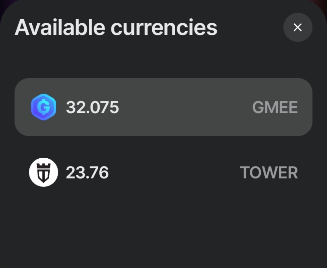
Task: Select the TOWER currency row
Action: coord(163,172)
